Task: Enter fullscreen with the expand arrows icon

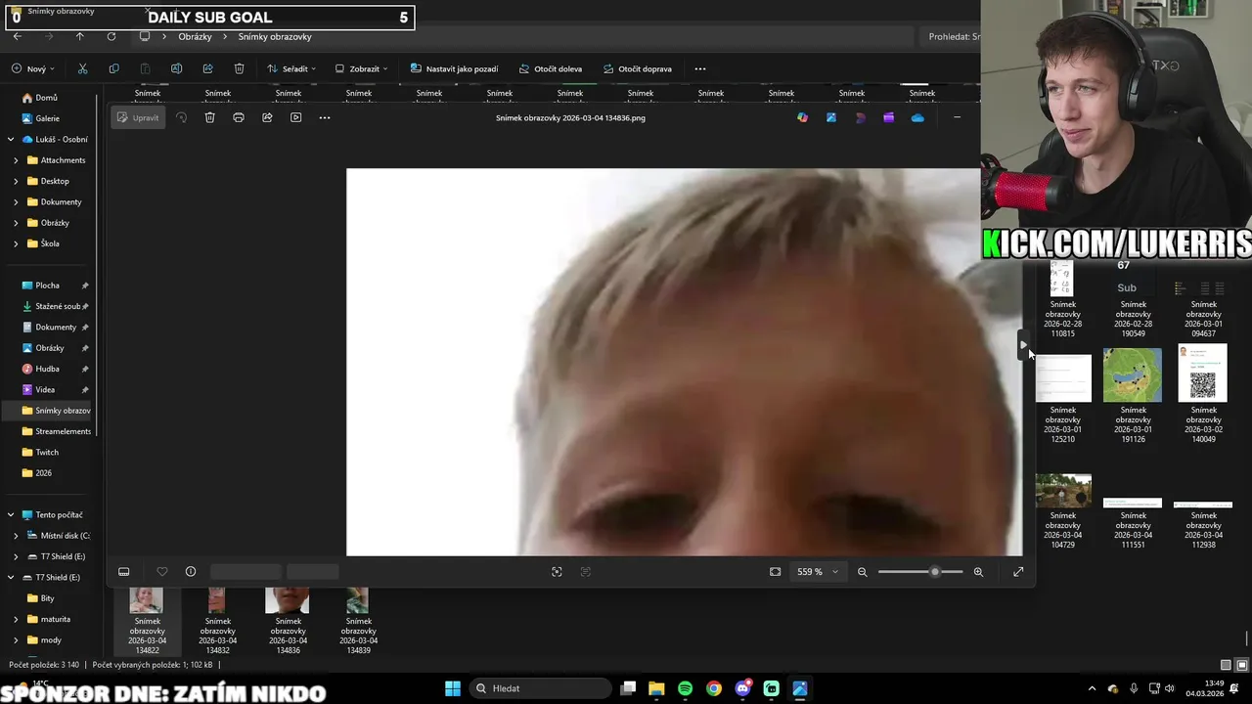Action: 1018,572
